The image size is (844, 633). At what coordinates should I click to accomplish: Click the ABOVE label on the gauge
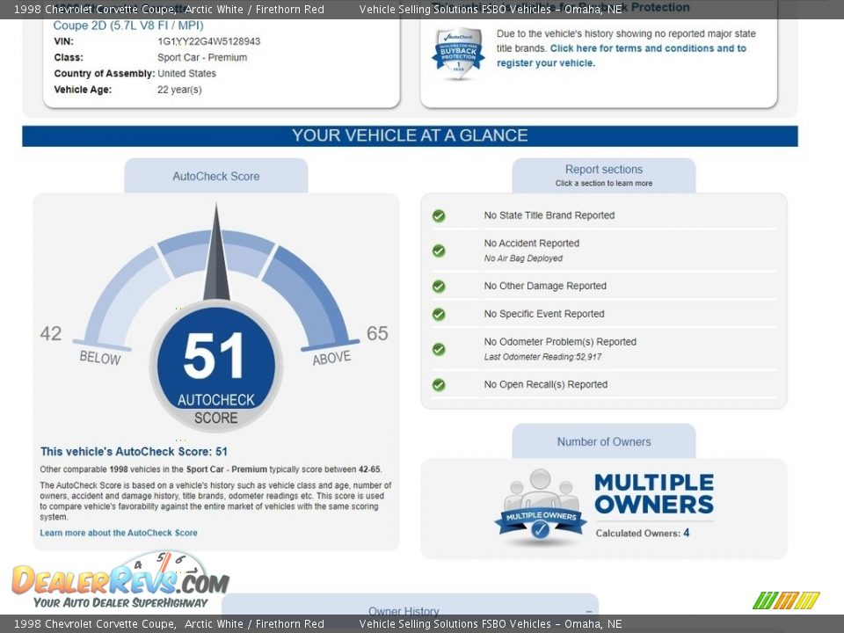pos(331,358)
